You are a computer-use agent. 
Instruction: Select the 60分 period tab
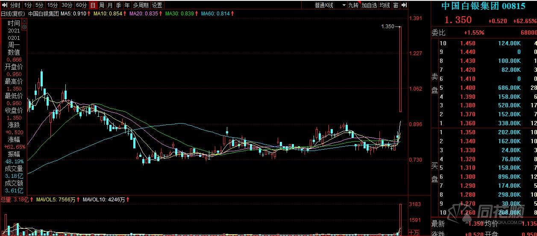click(81, 5)
